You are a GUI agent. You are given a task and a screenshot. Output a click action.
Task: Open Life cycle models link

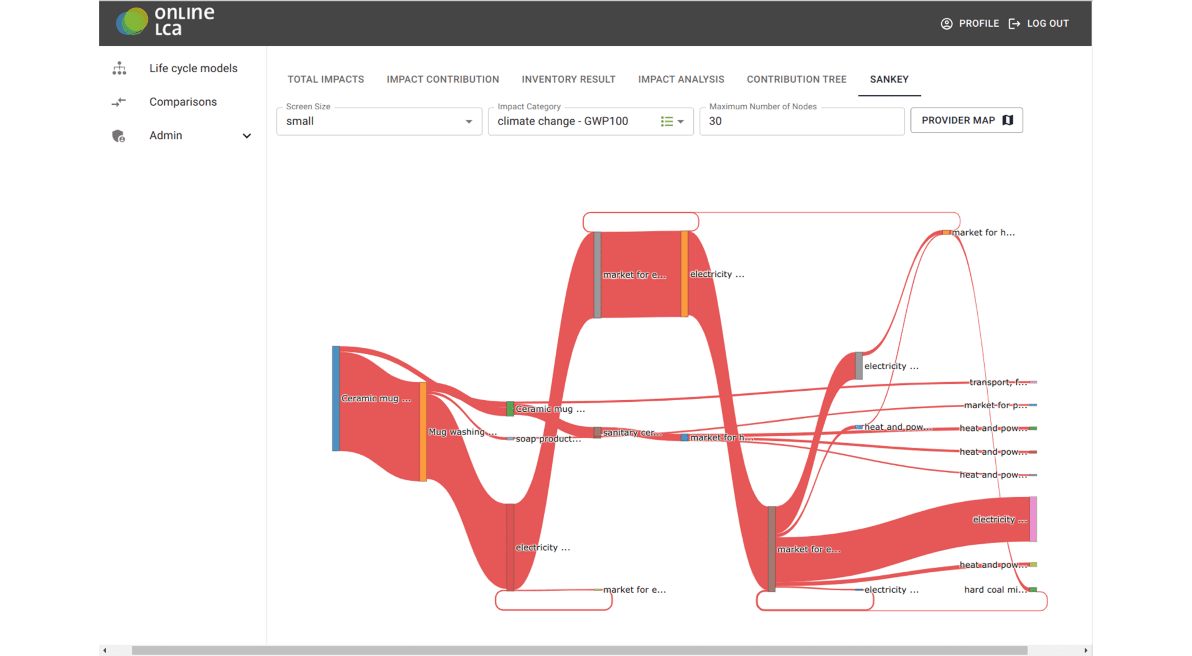193,69
